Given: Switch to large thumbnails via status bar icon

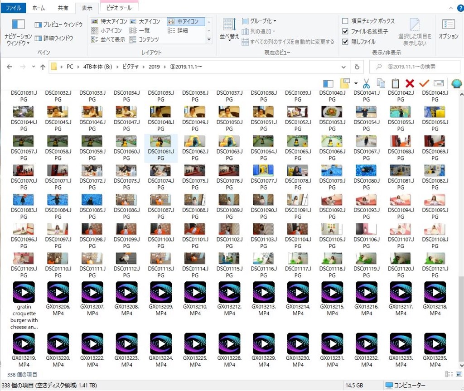Looking at the screenshot, I should [x=459, y=374].
